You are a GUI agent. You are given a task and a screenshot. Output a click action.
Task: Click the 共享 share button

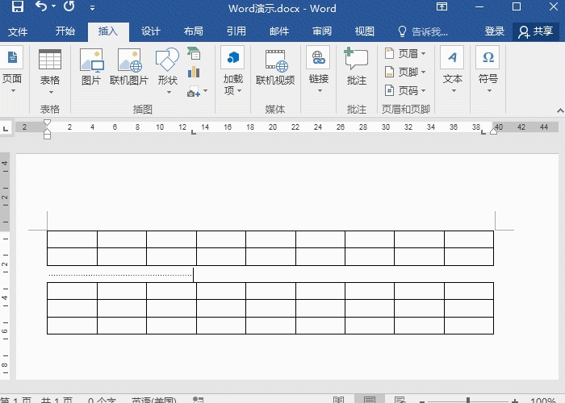click(x=536, y=31)
